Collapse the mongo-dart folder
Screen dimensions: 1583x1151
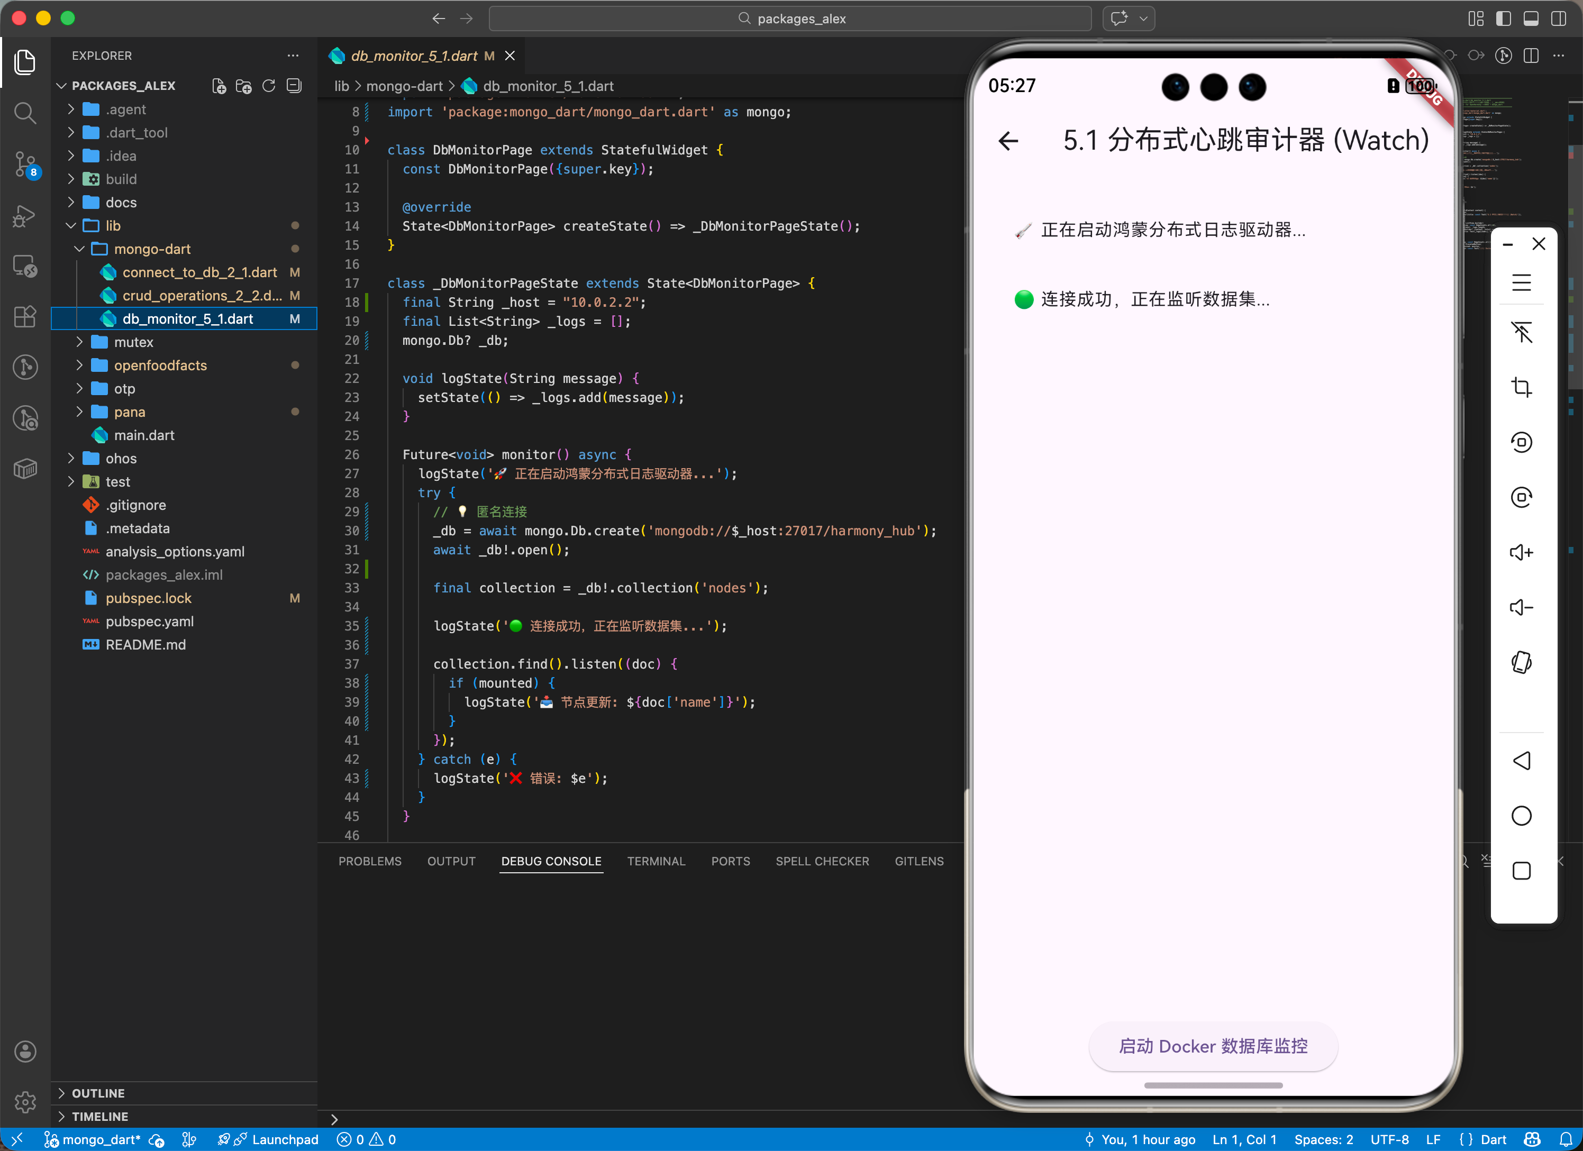pos(151,249)
